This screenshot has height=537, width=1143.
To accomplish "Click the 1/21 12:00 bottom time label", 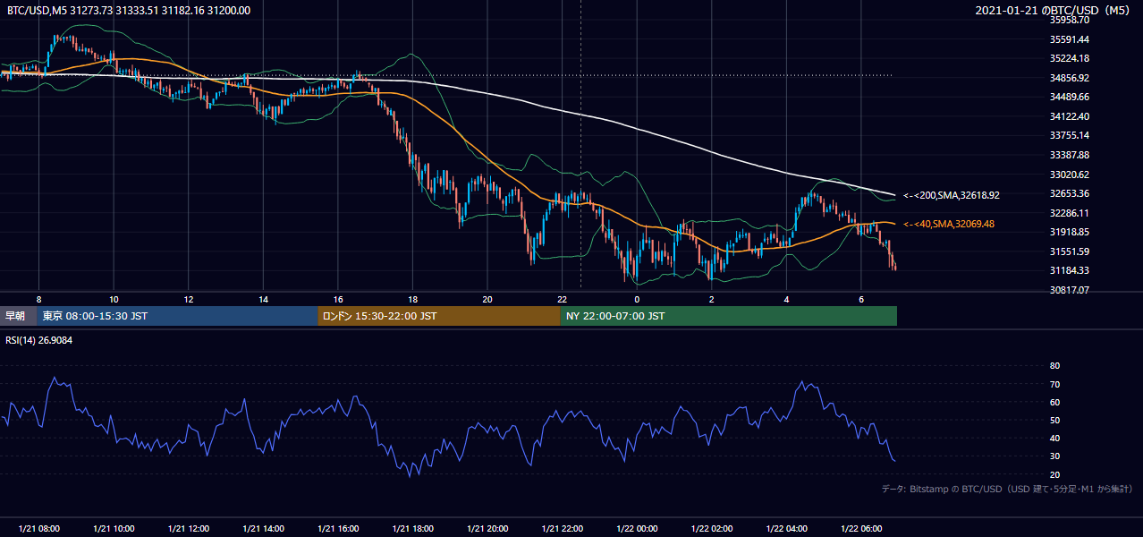I will (189, 529).
